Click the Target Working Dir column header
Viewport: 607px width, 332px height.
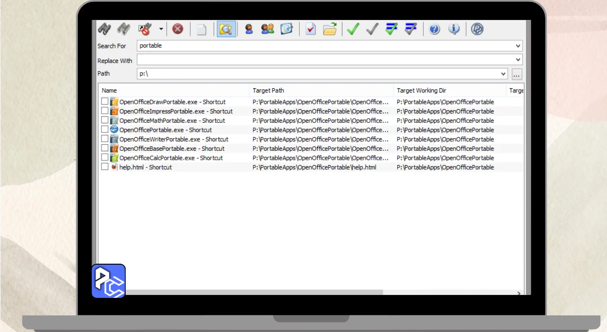[x=449, y=91]
